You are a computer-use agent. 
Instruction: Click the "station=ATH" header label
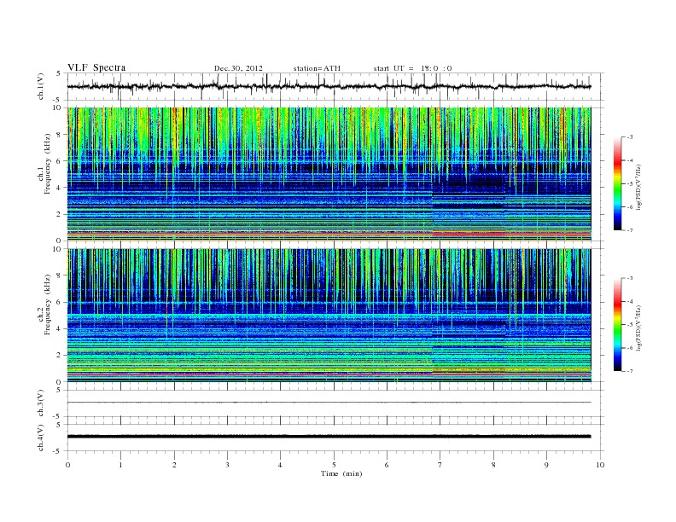(317, 68)
